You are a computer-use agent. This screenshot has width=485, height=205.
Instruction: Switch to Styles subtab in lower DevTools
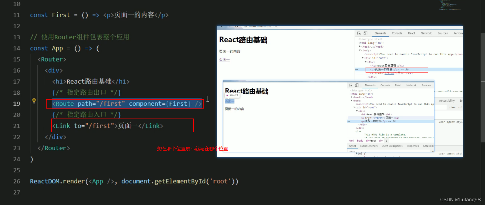point(353,146)
